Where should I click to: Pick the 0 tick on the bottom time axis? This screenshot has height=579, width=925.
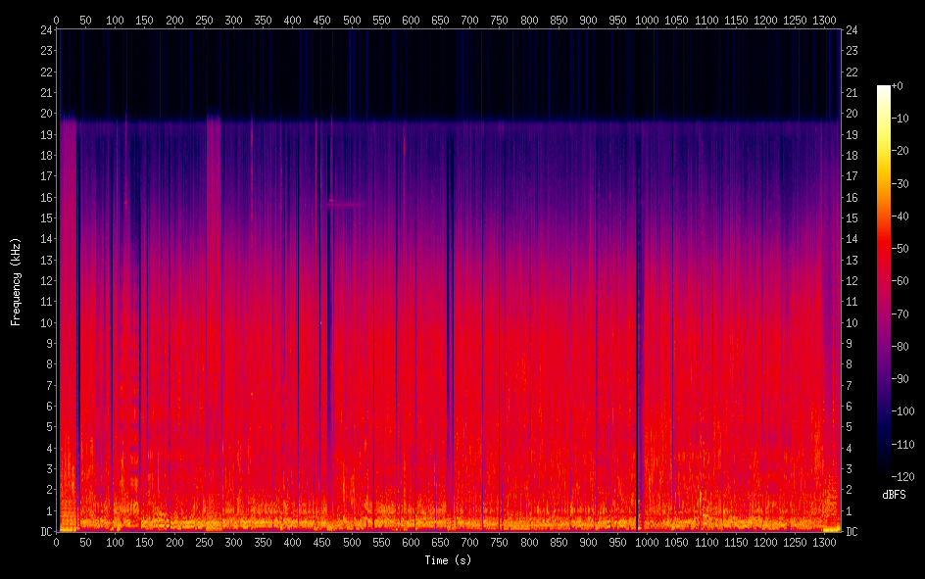[x=57, y=542]
